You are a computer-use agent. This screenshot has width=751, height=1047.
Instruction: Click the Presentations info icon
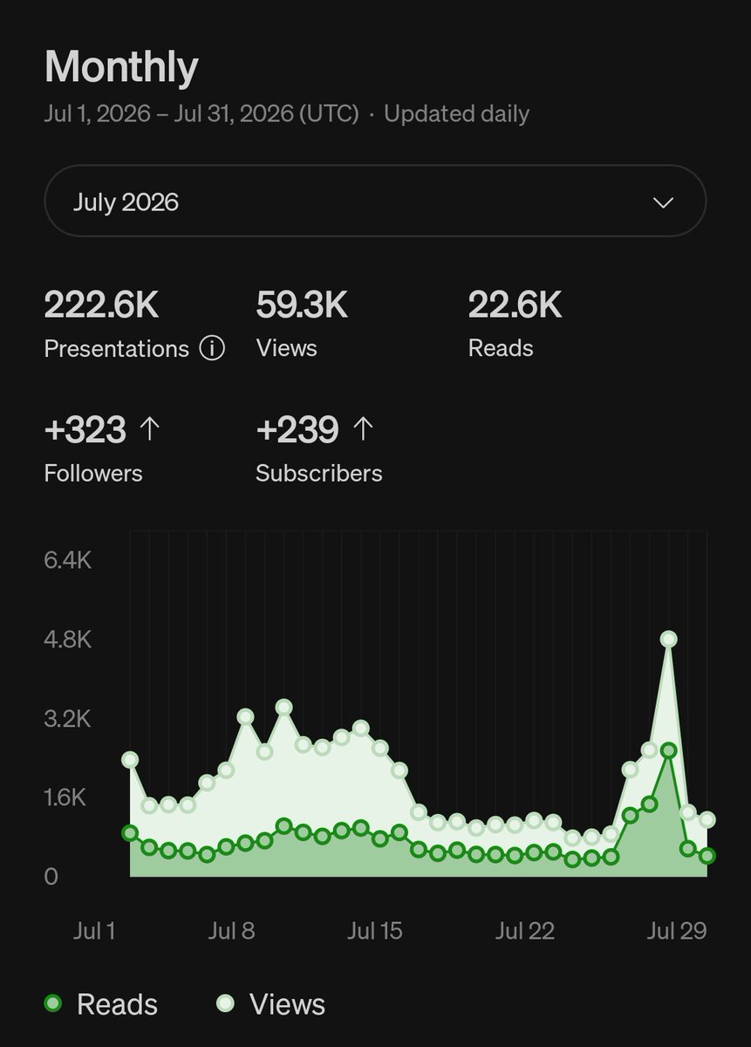click(212, 348)
